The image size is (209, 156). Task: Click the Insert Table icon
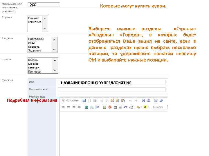(x=115, y=107)
